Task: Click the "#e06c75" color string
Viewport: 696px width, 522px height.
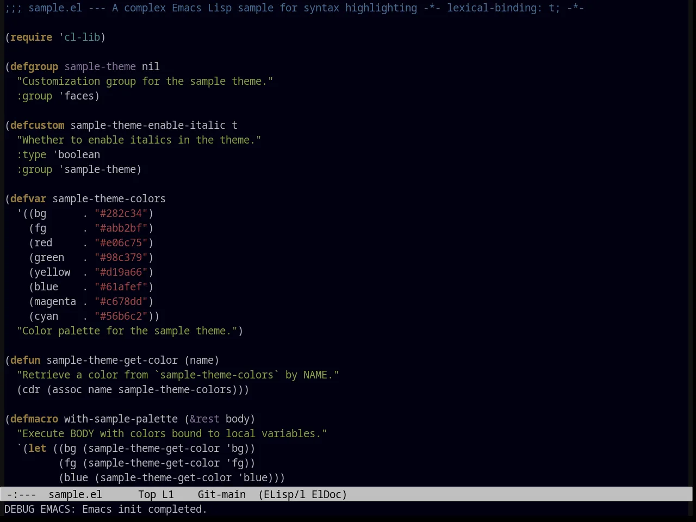Action: [x=121, y=243]
